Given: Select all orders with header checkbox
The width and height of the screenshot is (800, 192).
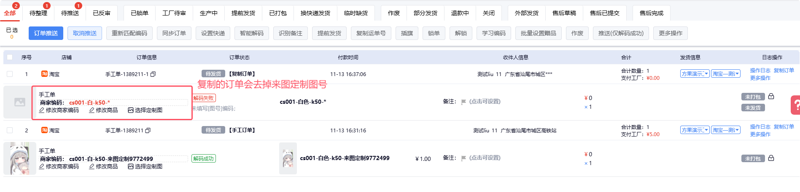Looking at the screenshot, I should pyautogui.click(x=10, y=57).
